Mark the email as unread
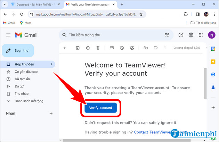Image resolution: width=219 pixels, height=142 pixels. pos(112,48)
